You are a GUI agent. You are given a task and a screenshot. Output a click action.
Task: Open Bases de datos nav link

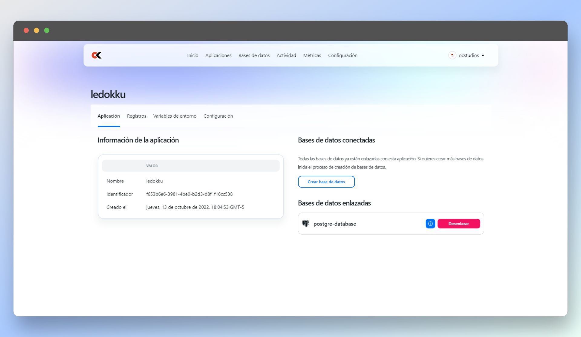point(254,55)
